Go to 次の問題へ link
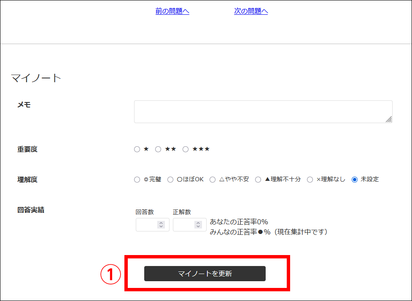Image resolution: width=412 pixels, height=301 pixels. tap(251, 11)
